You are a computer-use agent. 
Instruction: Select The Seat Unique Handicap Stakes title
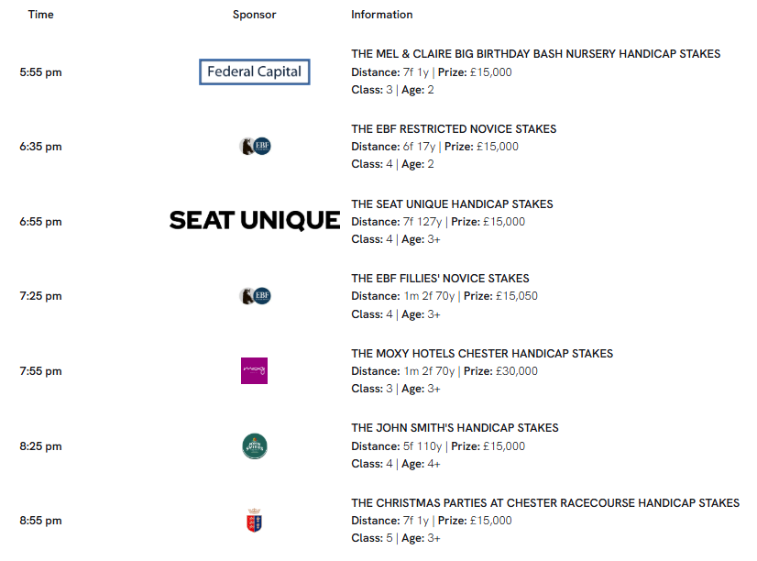pos(452,204)
